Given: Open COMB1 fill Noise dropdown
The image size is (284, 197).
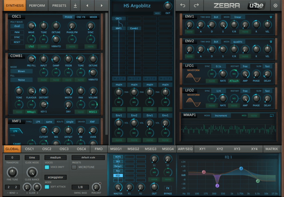Looking at the screenshot, I should point(21,80).
